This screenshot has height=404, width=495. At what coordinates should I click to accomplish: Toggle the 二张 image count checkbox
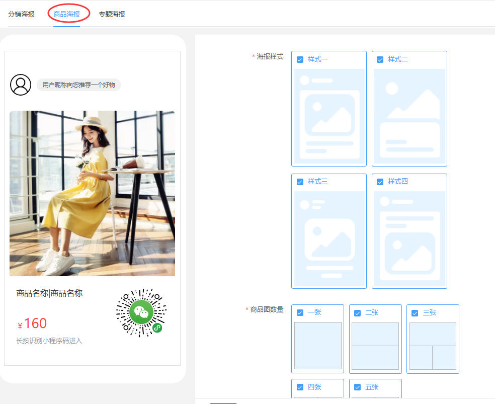tap(357, 313)
